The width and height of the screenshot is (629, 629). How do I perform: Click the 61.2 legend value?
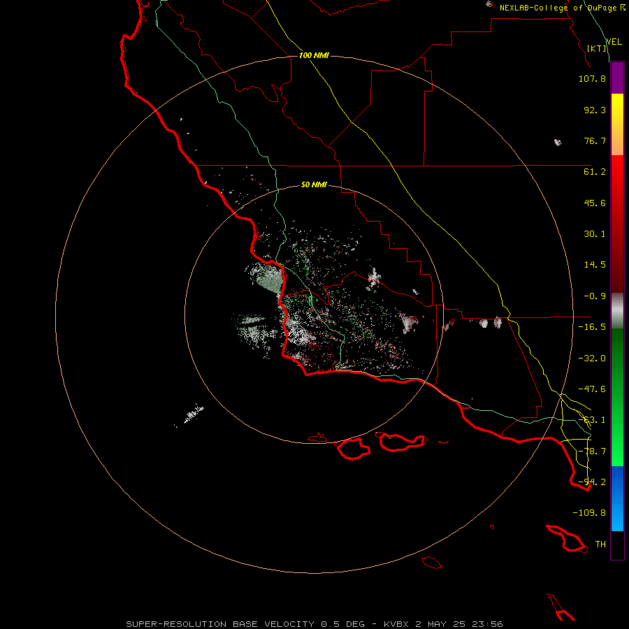[595, 172]
